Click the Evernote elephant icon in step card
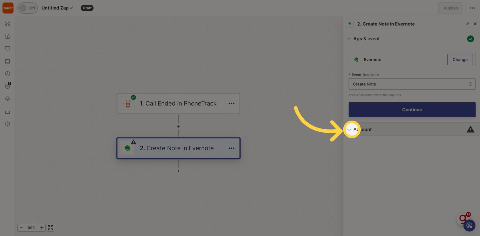This screenshot has width=480, height=236. [x=127, y=148]
